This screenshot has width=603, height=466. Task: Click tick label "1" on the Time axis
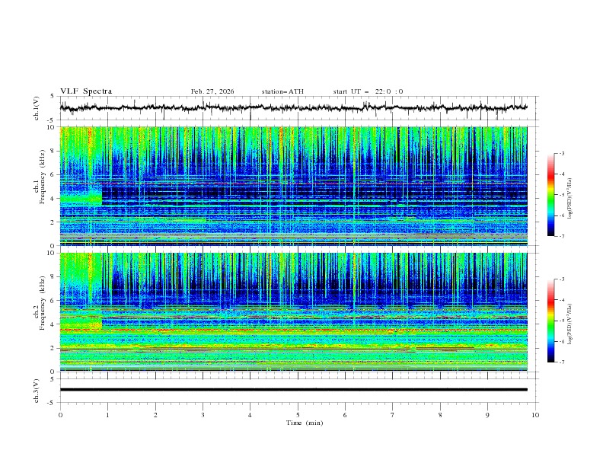tap(107, 415)
